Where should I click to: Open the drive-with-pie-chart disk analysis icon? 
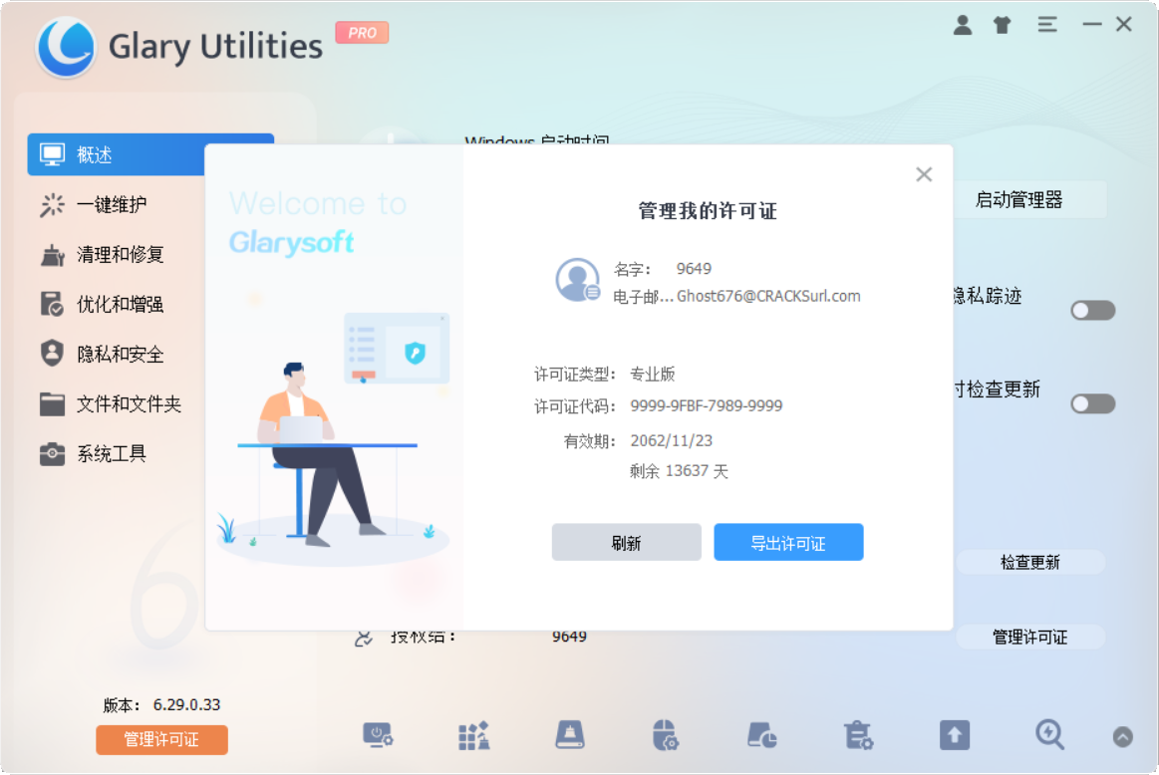[x=762, y=736]
